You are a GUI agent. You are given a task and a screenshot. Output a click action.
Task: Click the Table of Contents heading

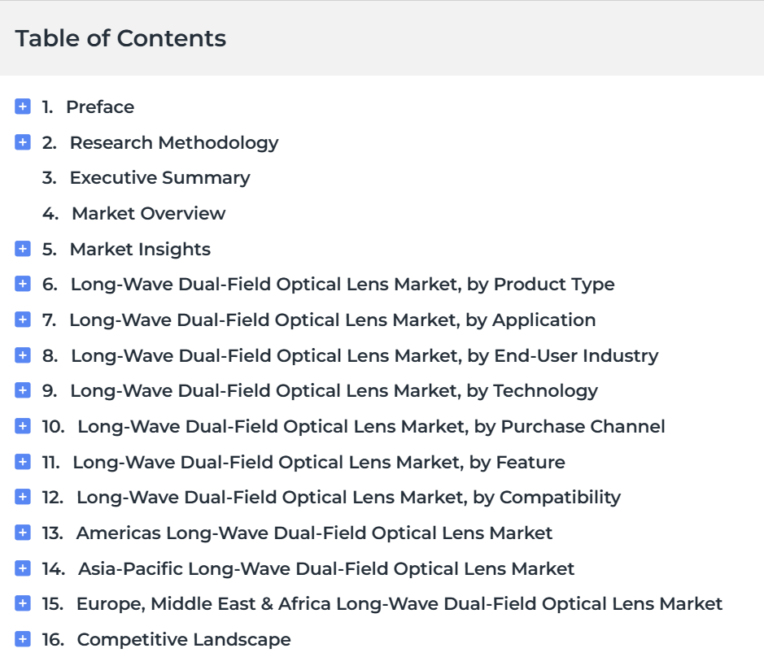pyautogui.click(x=121, y=38)
